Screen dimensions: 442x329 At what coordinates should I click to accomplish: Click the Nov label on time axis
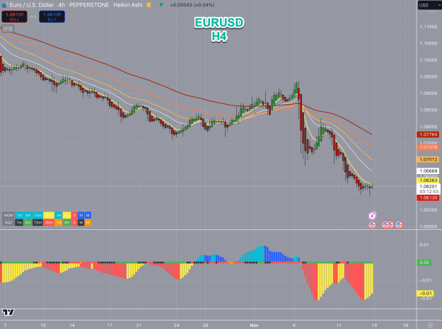click(x=254, y=325)
